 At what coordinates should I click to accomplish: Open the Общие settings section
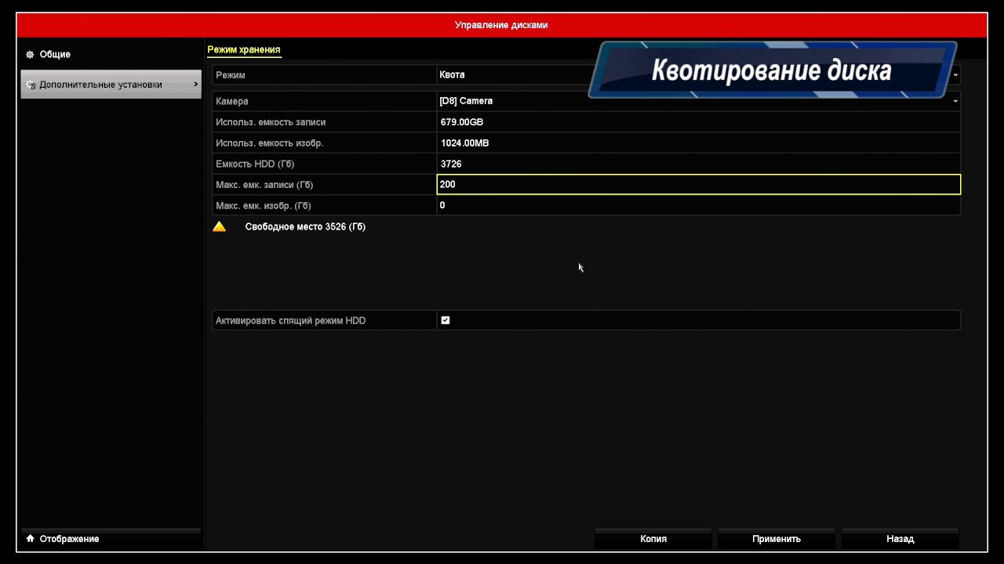tap(111, 54)
